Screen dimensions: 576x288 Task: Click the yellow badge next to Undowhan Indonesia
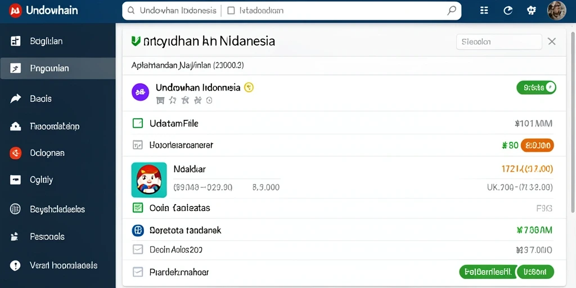tap(249, 87)
